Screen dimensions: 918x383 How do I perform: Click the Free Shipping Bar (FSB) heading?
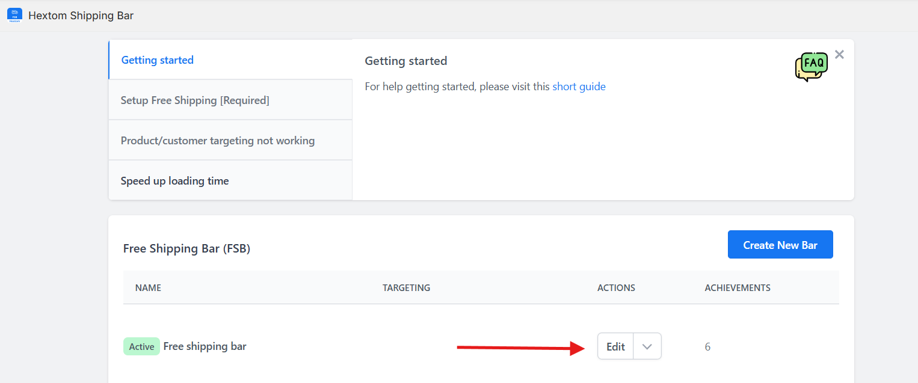(186, 248)
